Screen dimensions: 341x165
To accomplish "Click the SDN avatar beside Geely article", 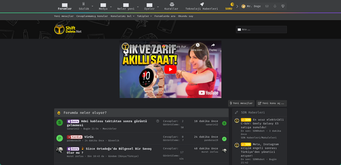I will 237,120.
